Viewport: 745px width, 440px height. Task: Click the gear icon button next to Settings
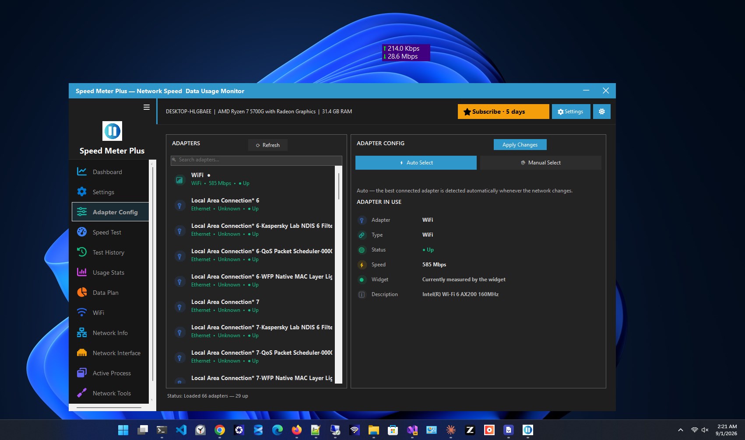coord(602,112)
